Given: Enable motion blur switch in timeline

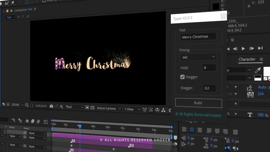Looking at the screenshot, I should 38,122.
